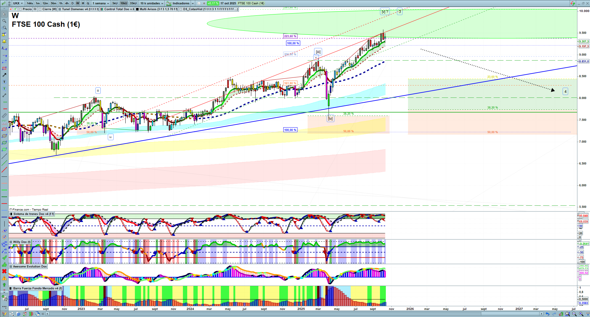This screenshot has width=590, height=317.
Task: Click the chart style candlestick icon
Action: (x=4, y=3)
